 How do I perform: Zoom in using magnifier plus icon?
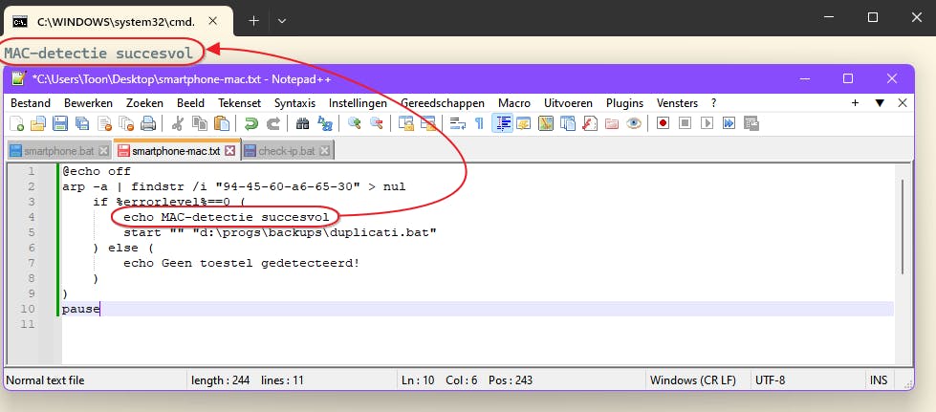click(355, 123)
